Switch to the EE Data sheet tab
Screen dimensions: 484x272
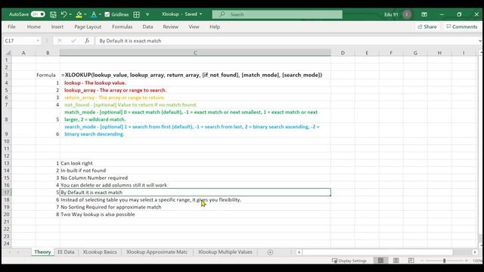pyautogui.click(x=66, y=252)
